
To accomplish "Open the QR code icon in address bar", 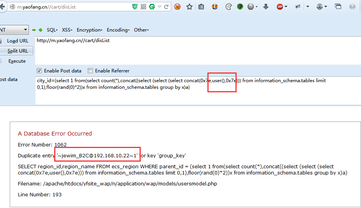I will tap(143, 7).
